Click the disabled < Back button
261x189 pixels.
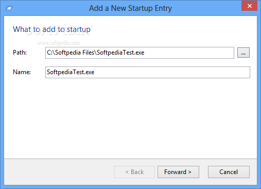(x=134, y=172)
